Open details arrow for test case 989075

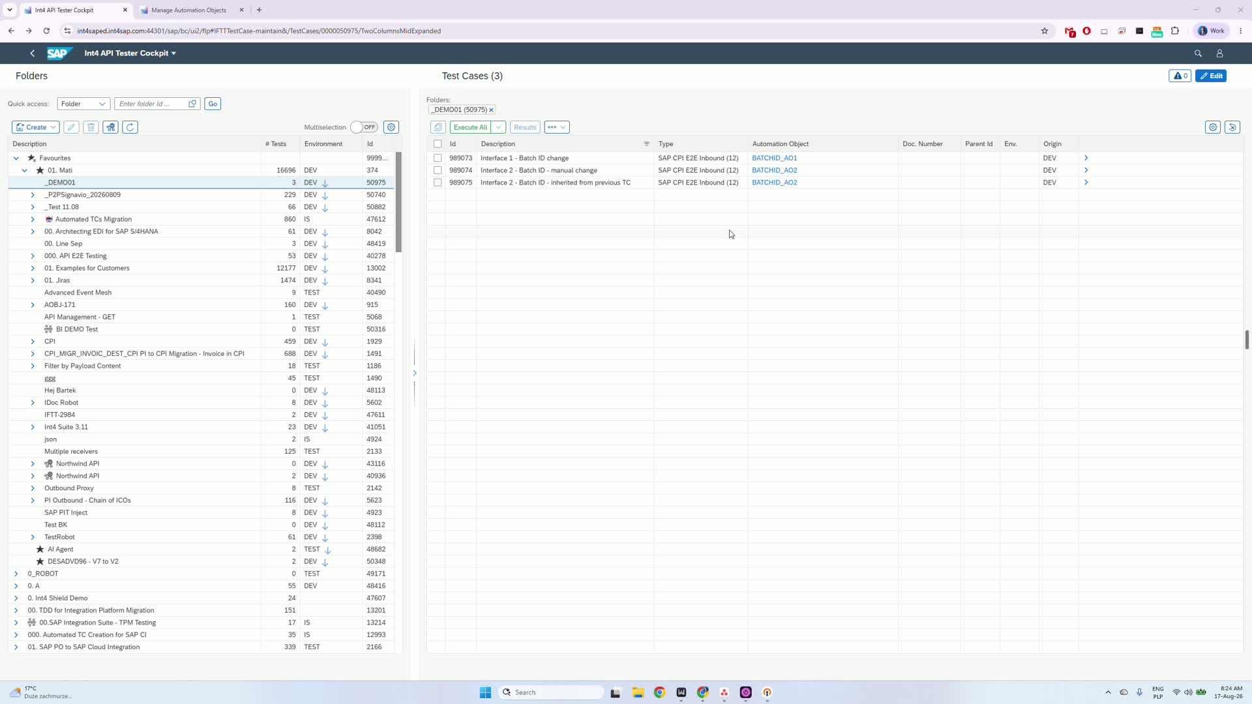click(1086, 183)
